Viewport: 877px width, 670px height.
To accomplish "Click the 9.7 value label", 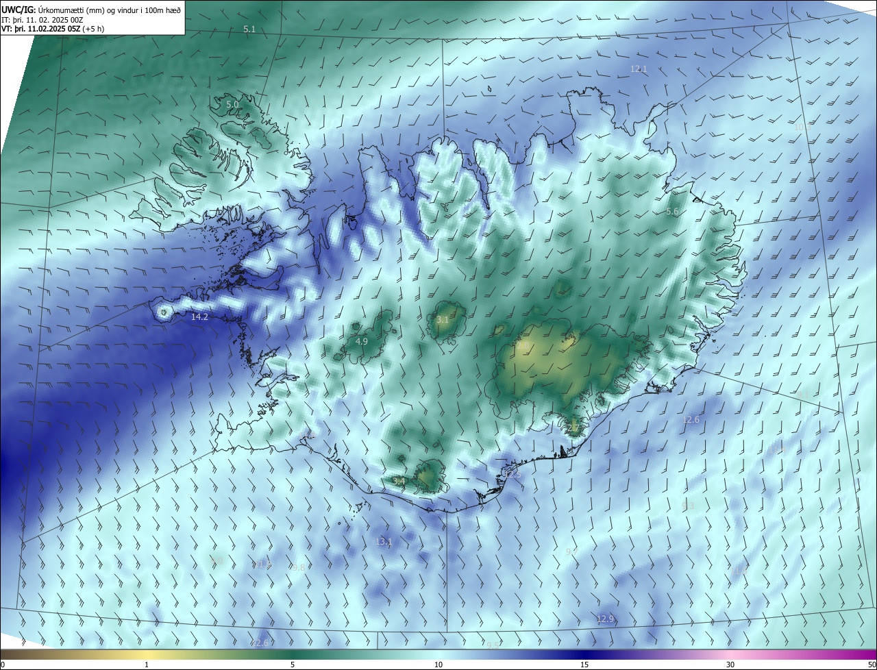I will [571, 551].
